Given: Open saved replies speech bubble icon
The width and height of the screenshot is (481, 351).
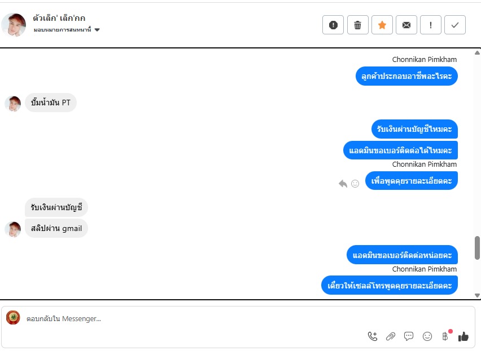Looking at the screenshot, I should [x=409, y=336].
